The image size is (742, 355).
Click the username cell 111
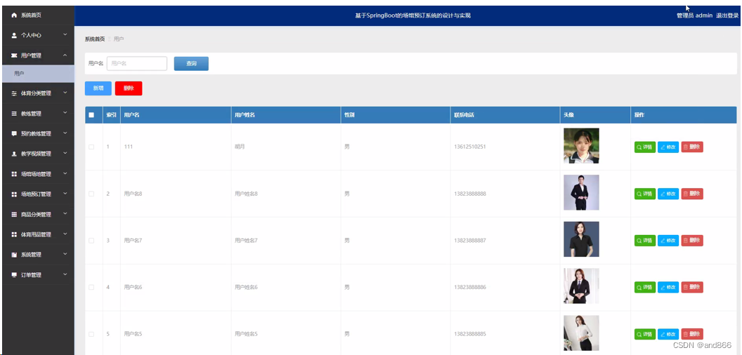[x=129, y=147]
